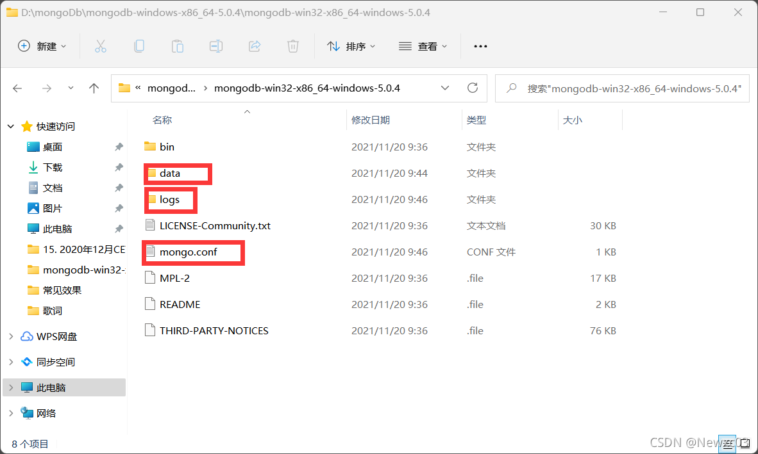
Task: Click the Share icon in the toolbar
Action: tap(255, 45)
